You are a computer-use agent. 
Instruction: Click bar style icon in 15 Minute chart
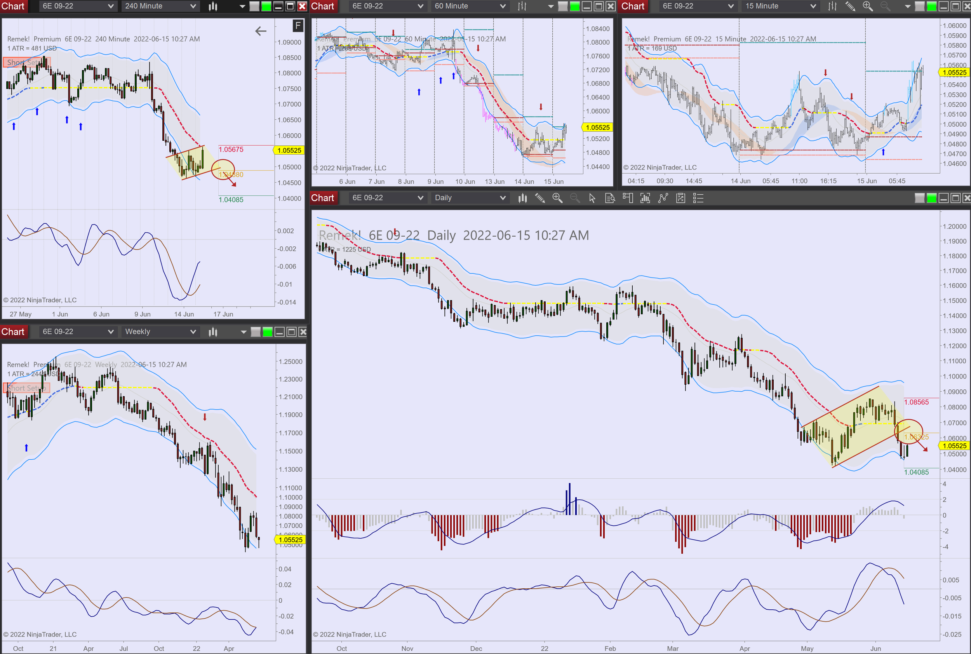(x=832, y=6)
